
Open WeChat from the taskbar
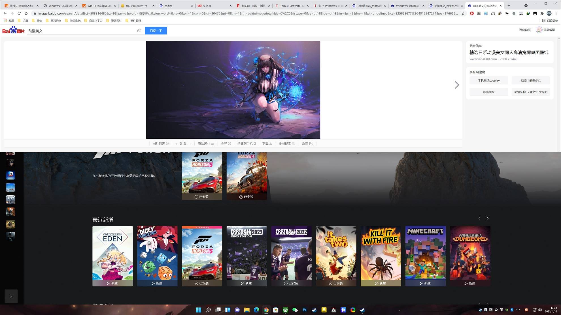point(295,310)
